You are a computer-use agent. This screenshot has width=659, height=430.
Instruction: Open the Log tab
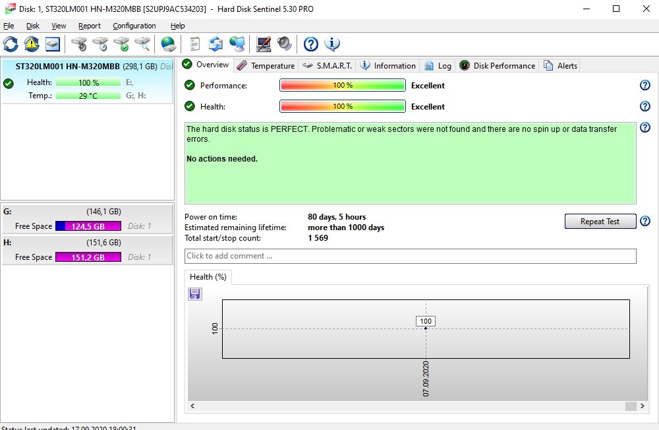point(438,66)
